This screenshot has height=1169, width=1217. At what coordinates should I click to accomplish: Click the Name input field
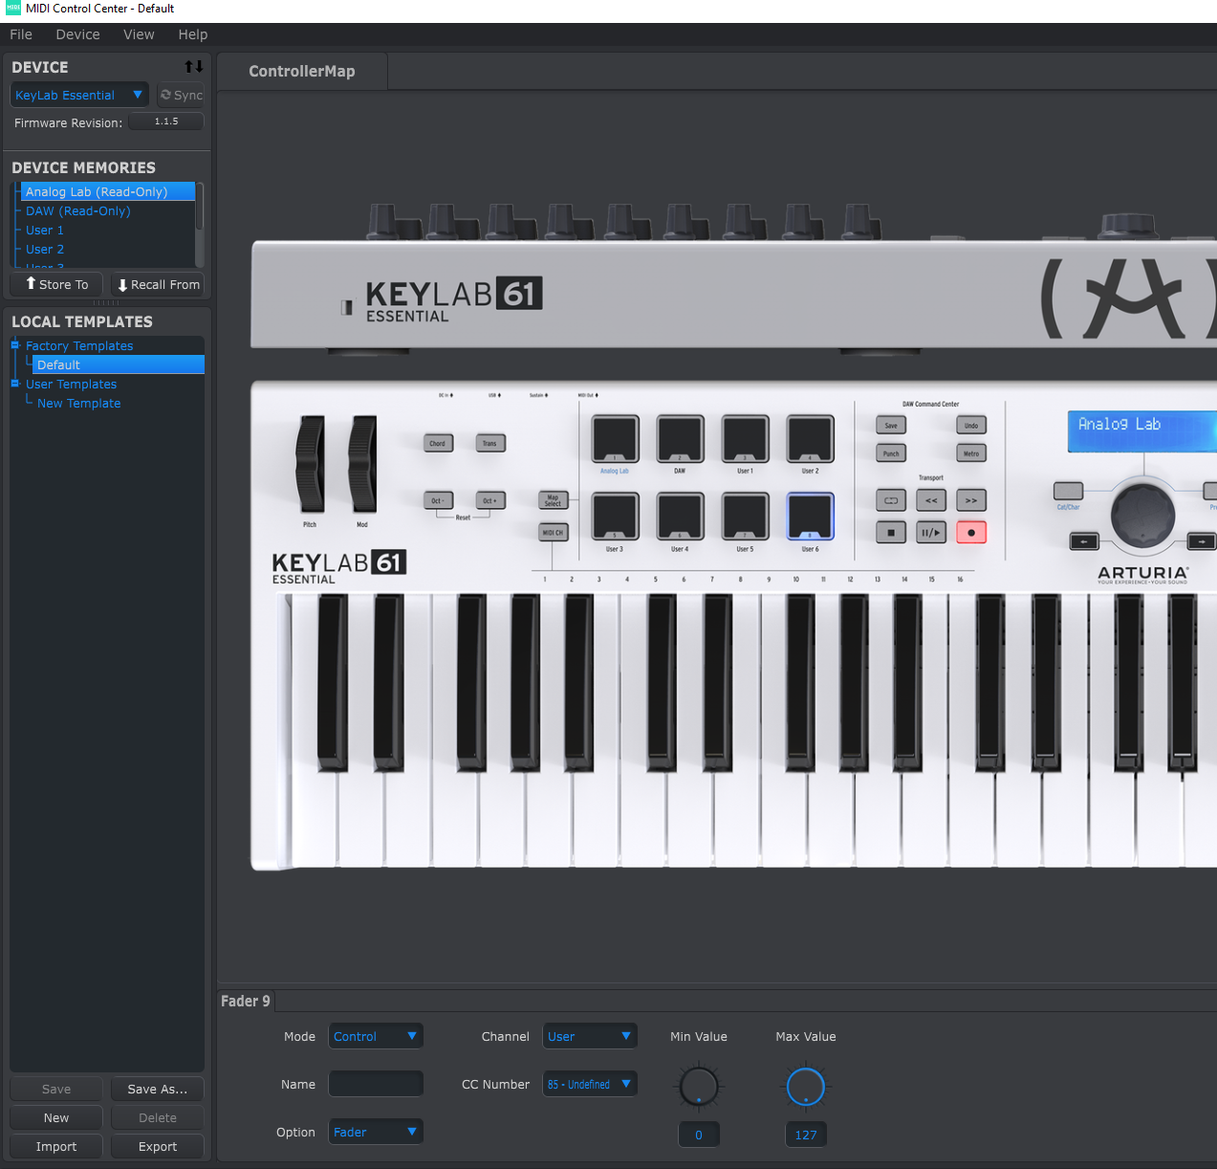pyautogui.click(x=376, y=1084)
